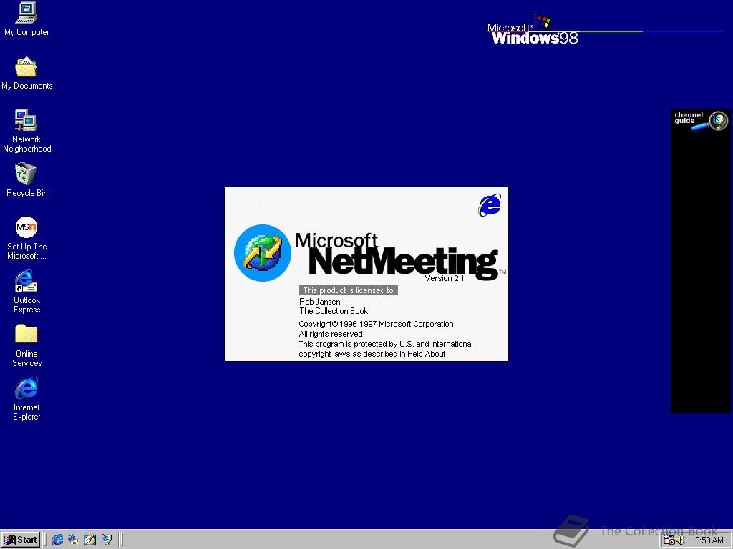Click the Microsoft copyright 1996-1997 line

pyautogui.click(x=377, y=324)
